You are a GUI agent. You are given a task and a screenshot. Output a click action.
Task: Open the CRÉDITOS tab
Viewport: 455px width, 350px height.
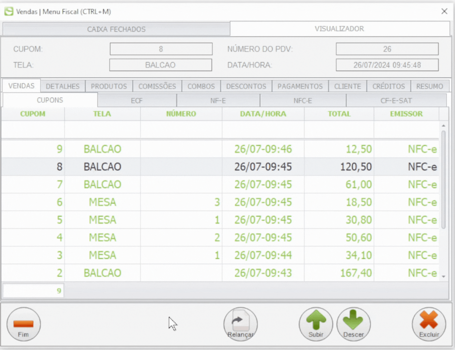point(389,86)
